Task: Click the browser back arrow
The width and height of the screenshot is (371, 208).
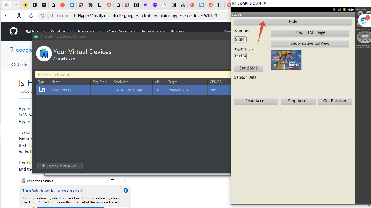Action: (7, 16)
